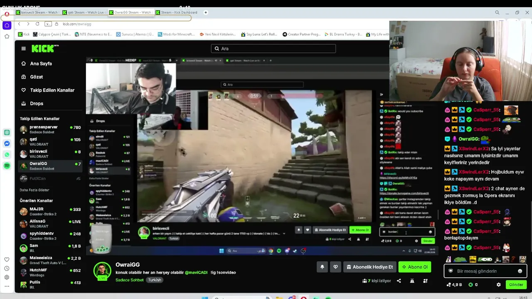Screen dimensions: 532x299
Task: Open spyhiddentv recommended channel
Action: (x=50, y=236)
